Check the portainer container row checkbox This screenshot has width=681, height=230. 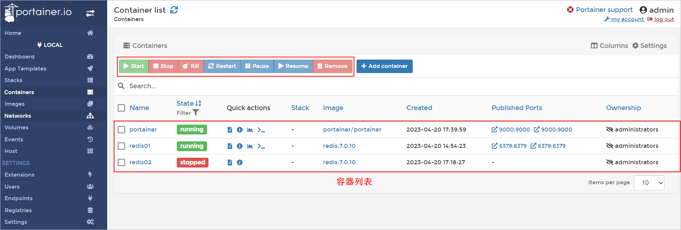(121, 130)
